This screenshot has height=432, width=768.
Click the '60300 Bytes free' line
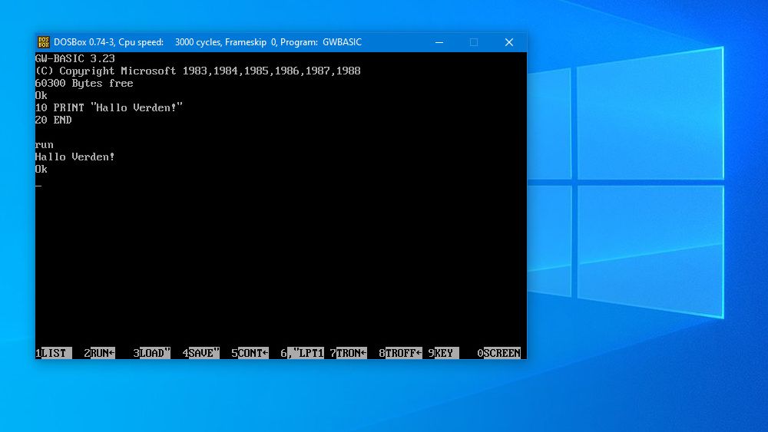[x=84, y=83]
